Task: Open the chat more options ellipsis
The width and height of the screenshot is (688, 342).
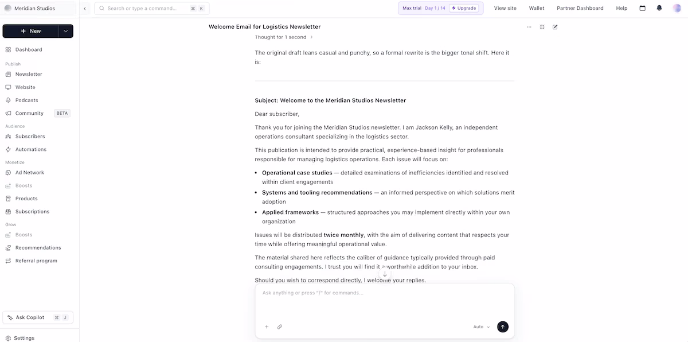Action: point(529,27)
